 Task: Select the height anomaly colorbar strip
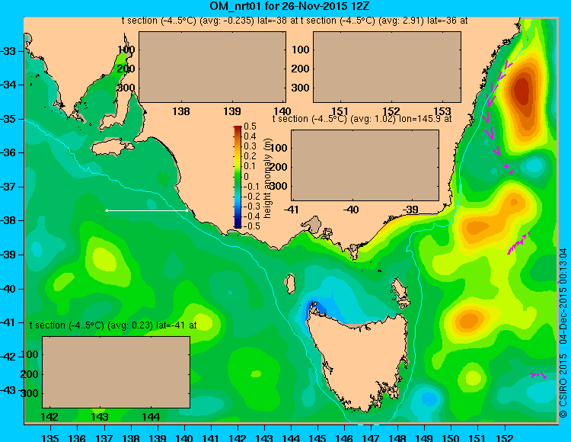[238, 177]
